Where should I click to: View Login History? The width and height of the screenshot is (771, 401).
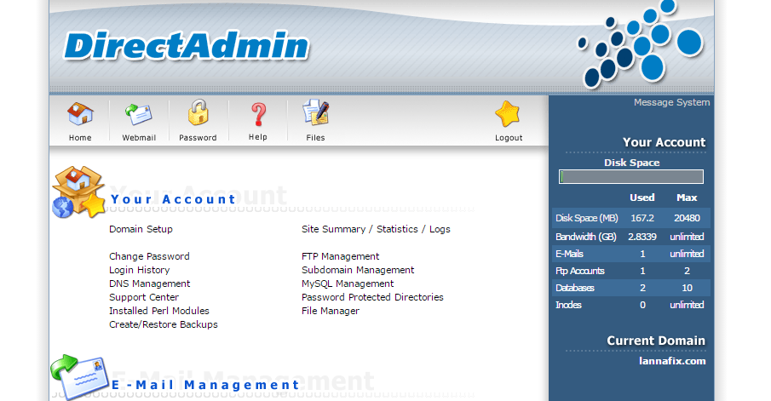(139, 270)
